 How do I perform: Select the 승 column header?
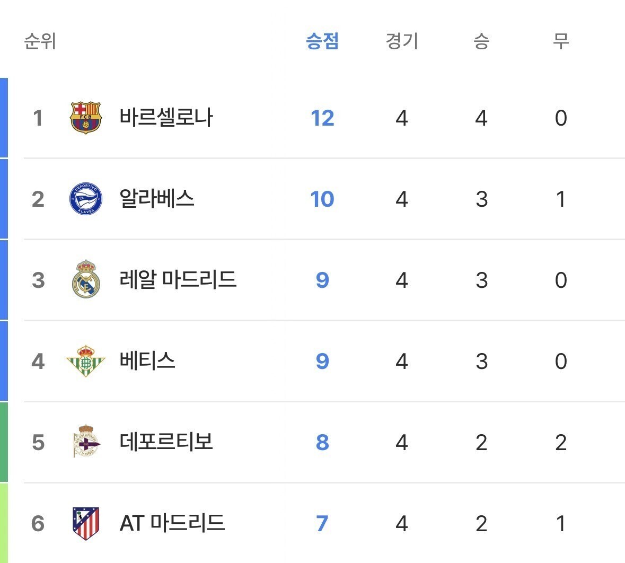pyautogui.click(x=481, y=41)
